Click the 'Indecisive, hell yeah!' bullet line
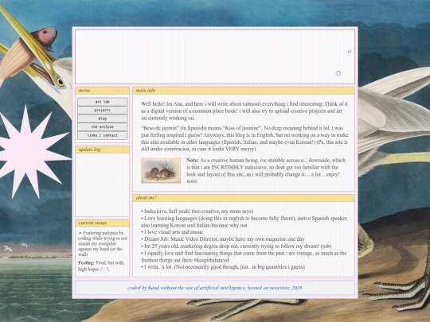This screenshot has height=322, width=430. pyautogui.click(x=197, y=211)
